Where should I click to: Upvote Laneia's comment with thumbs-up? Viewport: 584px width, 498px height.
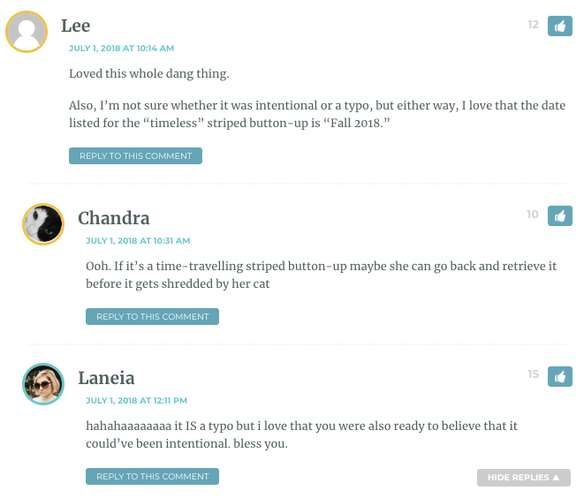(x=560, y=376)
